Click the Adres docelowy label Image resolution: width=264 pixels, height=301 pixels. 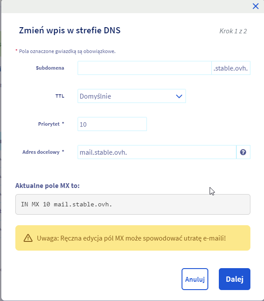tap(43, 152)
